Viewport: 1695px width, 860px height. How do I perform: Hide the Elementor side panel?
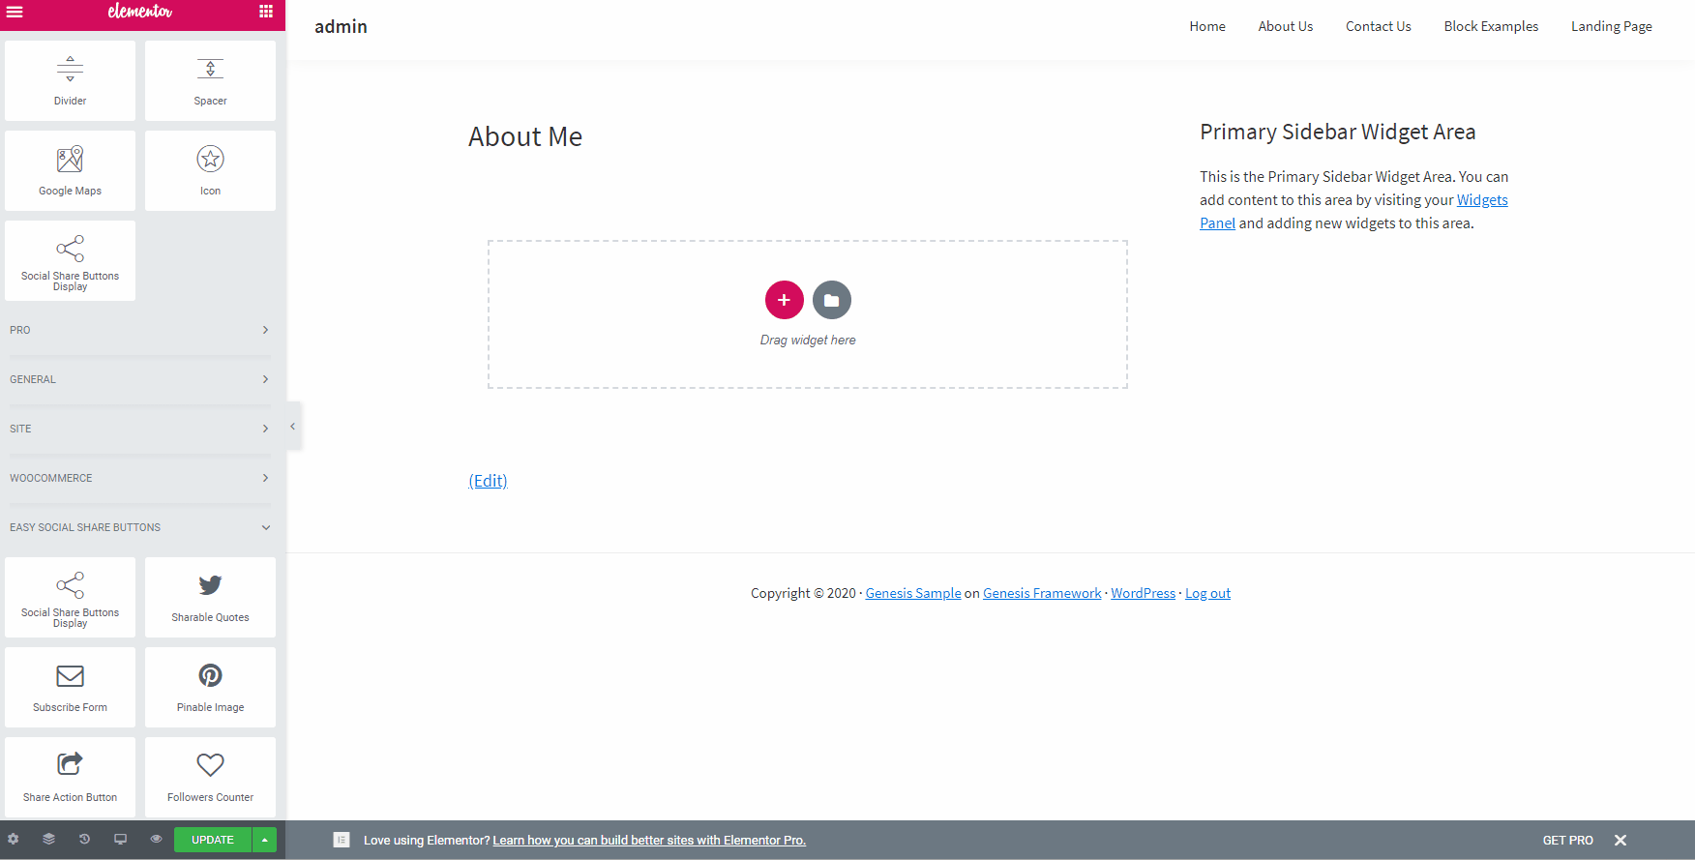[x=293, y=427]
